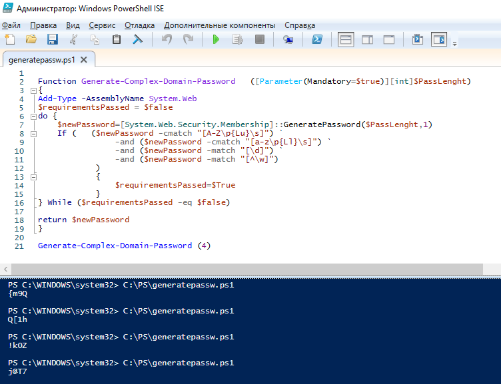
Task: Paste from the clipboard icon
Action: pyautogui.click(x=117, y=39)
